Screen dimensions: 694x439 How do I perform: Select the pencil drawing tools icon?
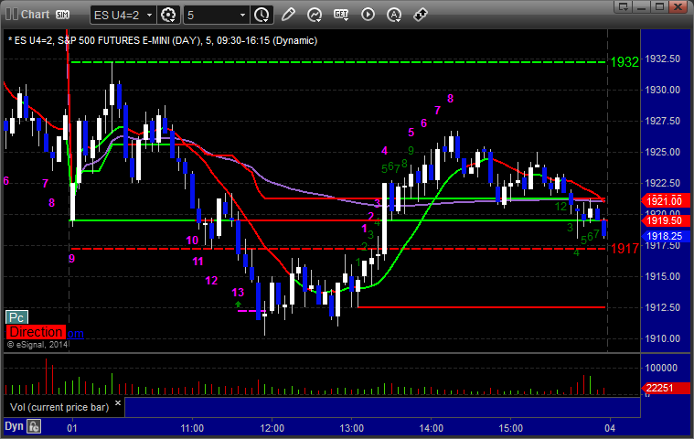(288, 15)
